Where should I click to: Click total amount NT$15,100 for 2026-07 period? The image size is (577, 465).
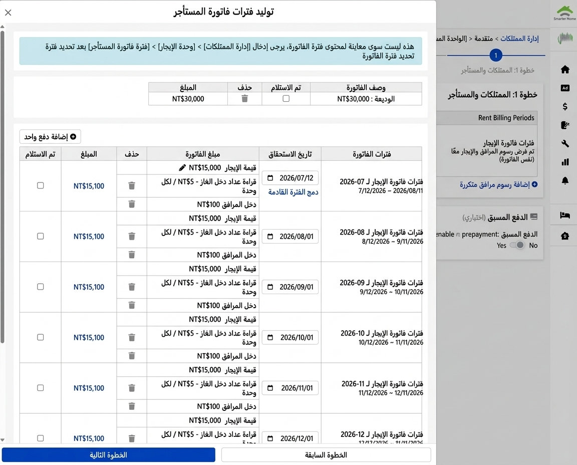[x=89, y=186]
